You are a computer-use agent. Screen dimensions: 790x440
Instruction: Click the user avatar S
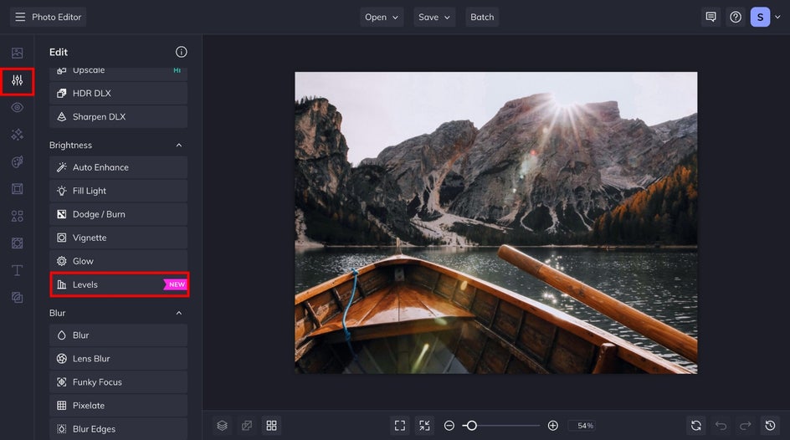coord(760,17)
